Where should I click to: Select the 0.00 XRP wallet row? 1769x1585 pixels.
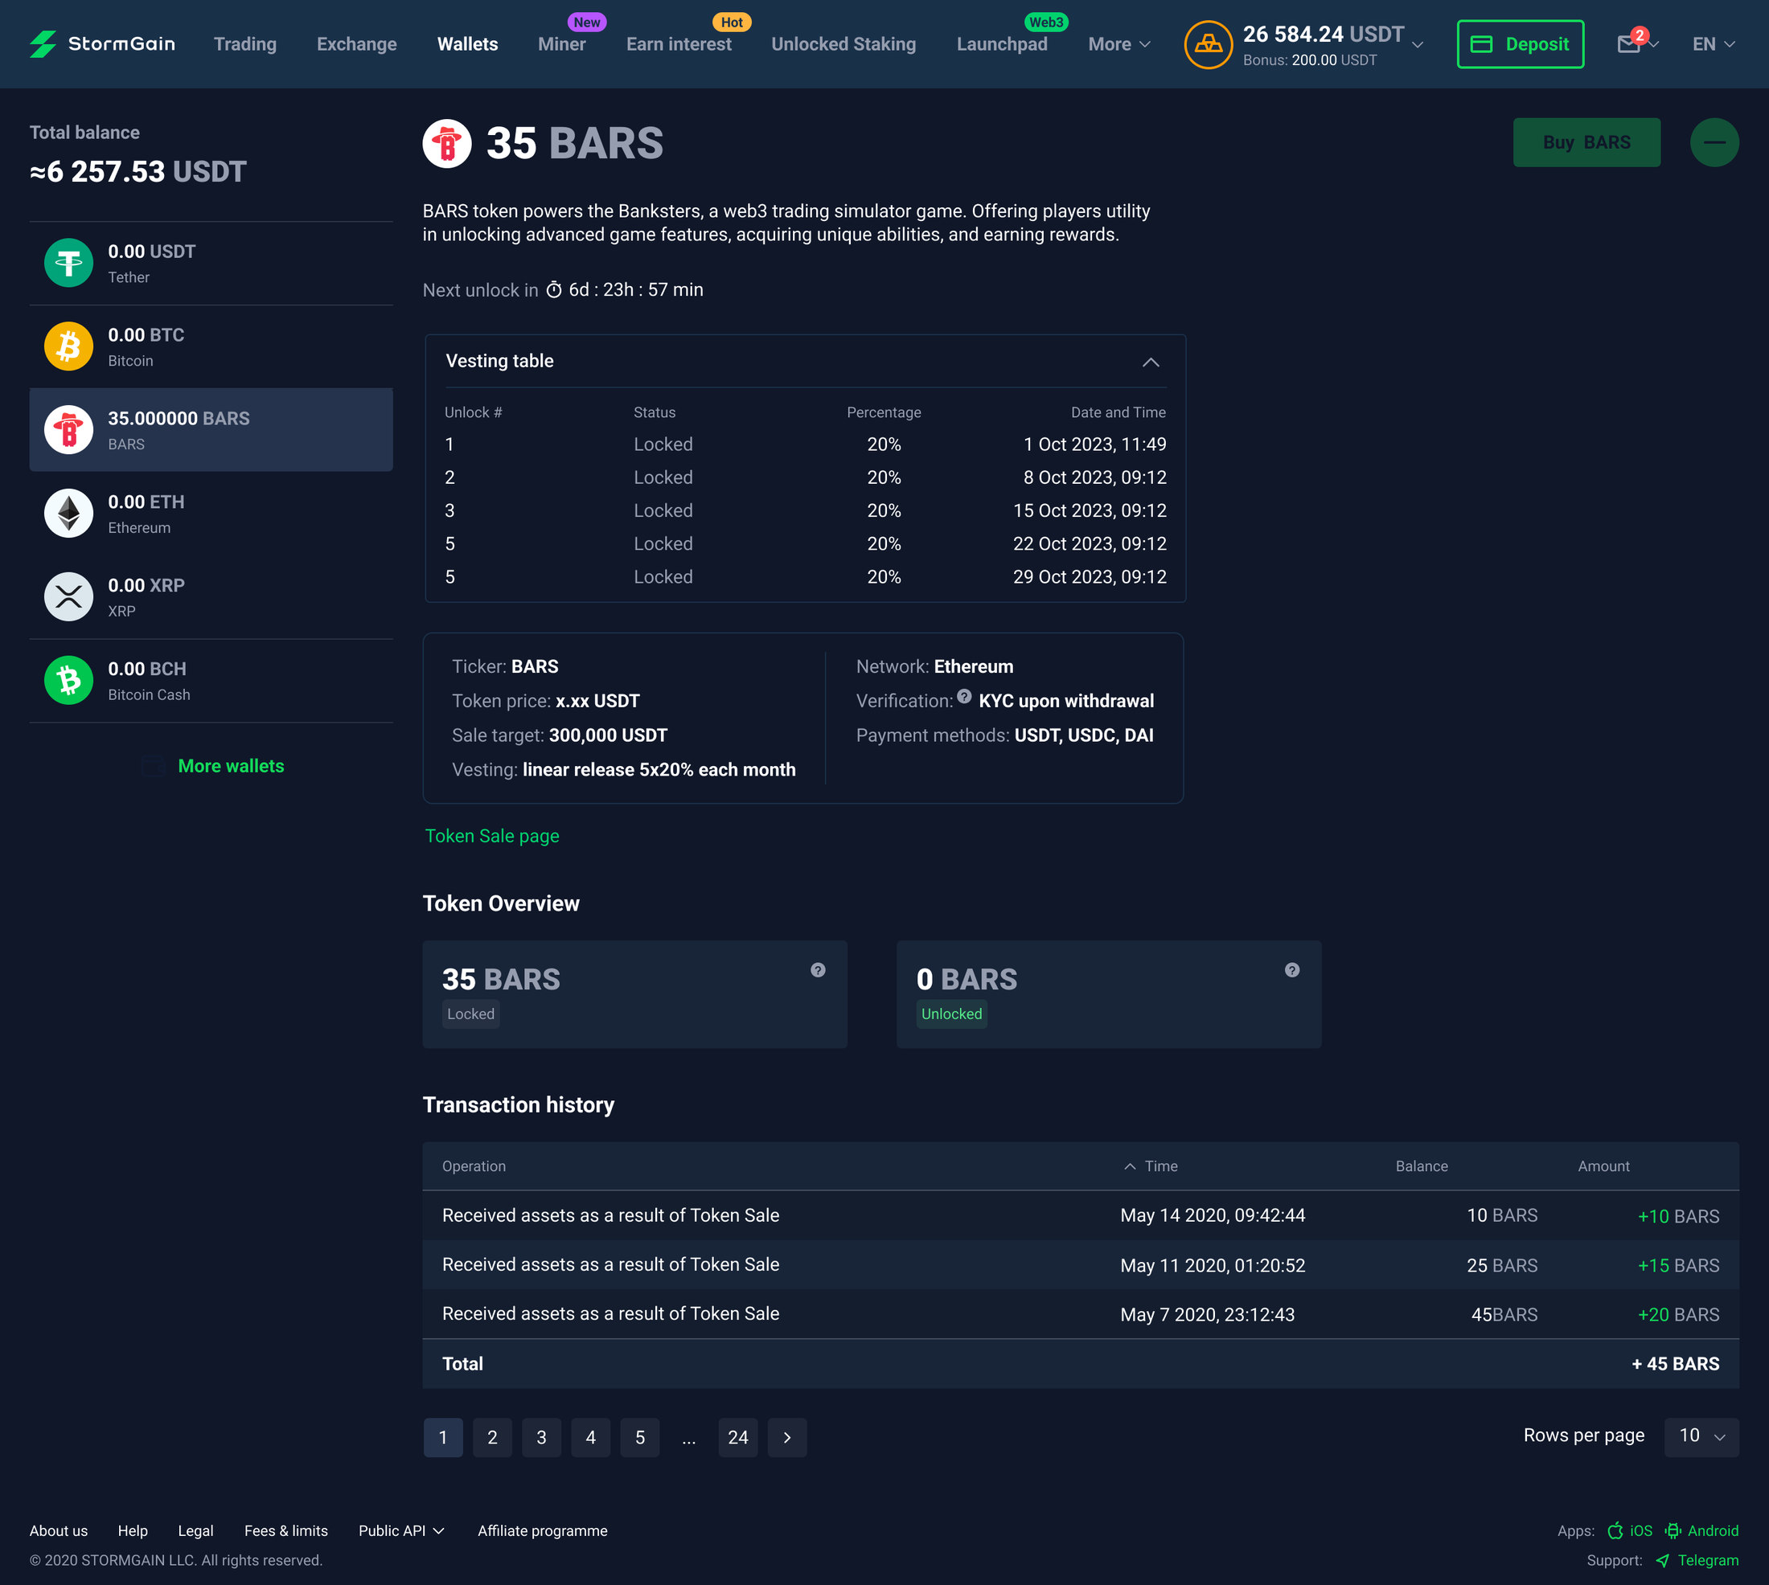tap(211, 596)
